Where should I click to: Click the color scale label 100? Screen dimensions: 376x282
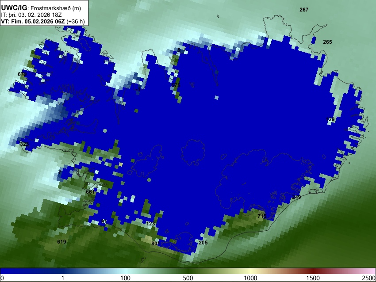(125, 278)
